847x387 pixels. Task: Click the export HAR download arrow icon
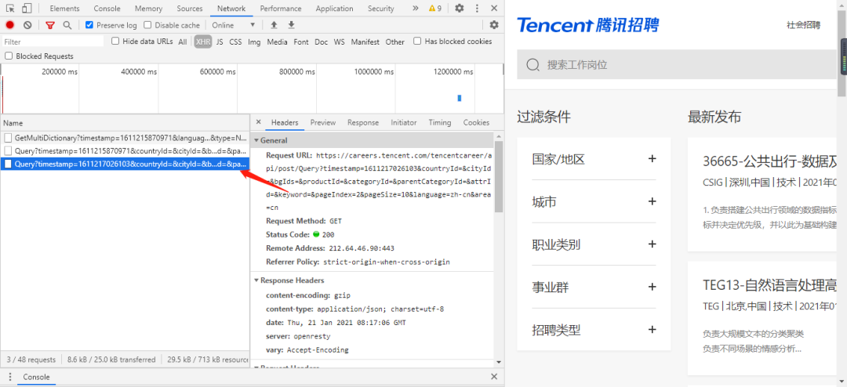291,25
